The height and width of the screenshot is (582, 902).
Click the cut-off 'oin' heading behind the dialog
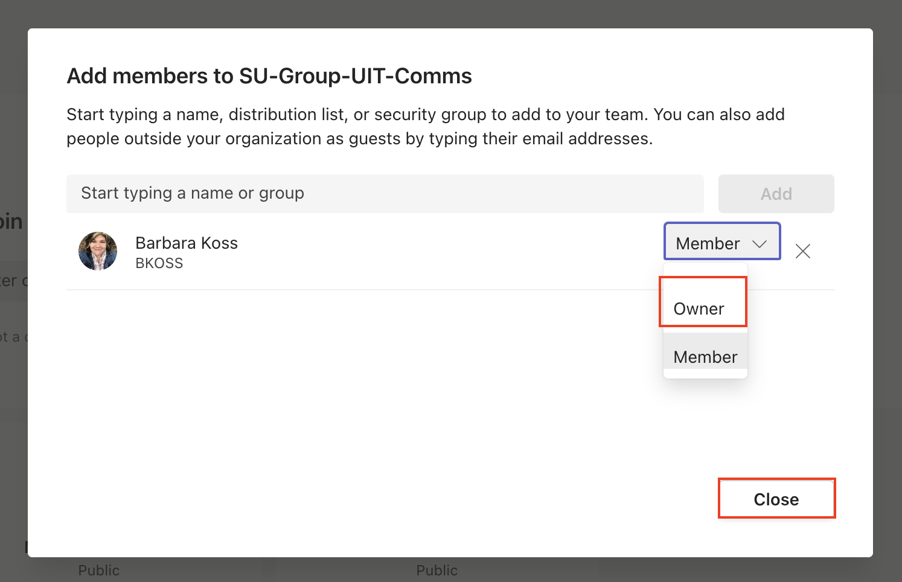click(11, 222)
